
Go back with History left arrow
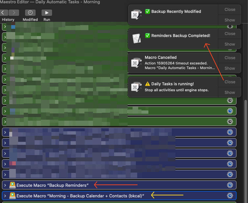pos(3,13)
